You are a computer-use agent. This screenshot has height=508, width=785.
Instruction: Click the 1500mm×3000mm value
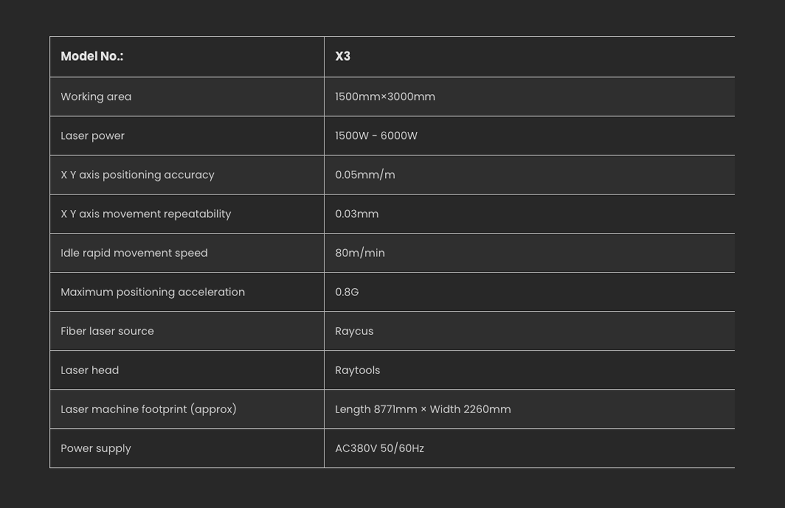[x=385, y=97]
